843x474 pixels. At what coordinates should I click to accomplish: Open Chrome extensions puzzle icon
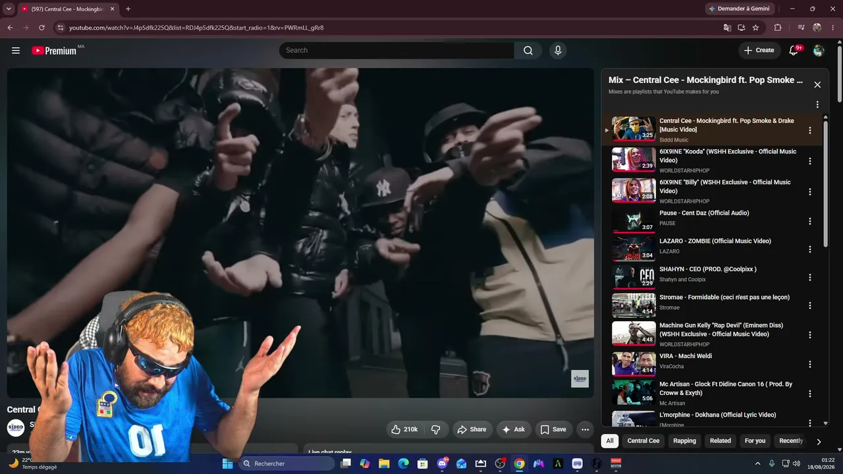(778, 28)
